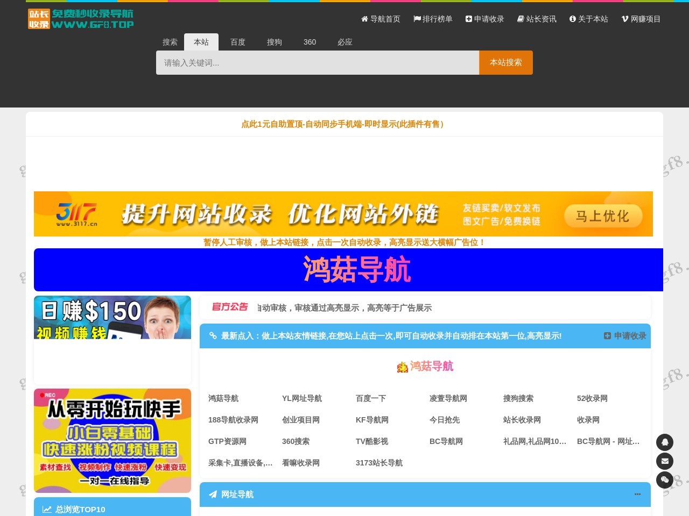This screenshot has width=689, height=516.
Task: Switch to the 必应 search tab
Action: pos(344,42)
